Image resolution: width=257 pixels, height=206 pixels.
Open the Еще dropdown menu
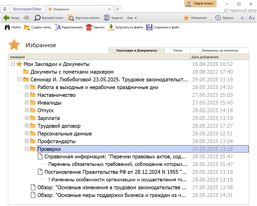(132, 18)
